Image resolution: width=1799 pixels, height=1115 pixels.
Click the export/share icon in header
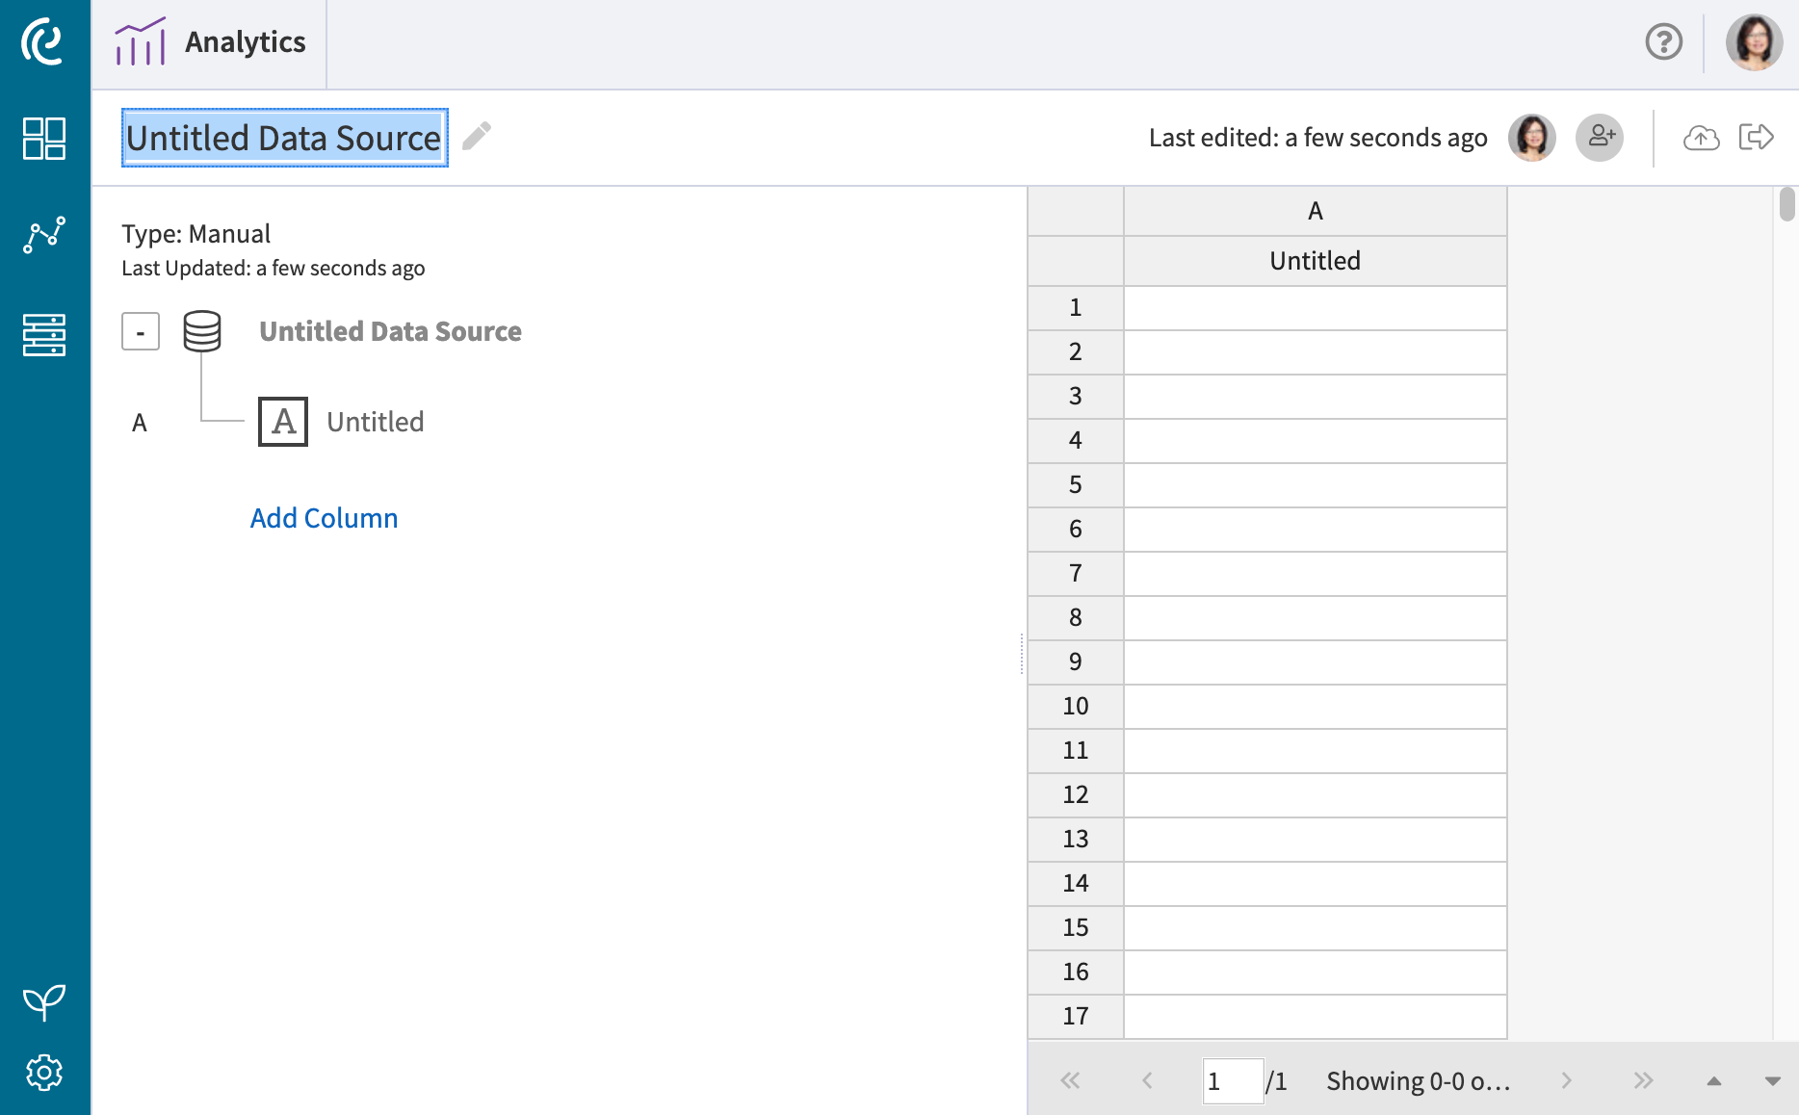(1757, 137)
